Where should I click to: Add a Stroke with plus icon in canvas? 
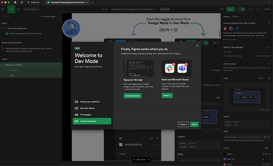(x=158, y=154)
